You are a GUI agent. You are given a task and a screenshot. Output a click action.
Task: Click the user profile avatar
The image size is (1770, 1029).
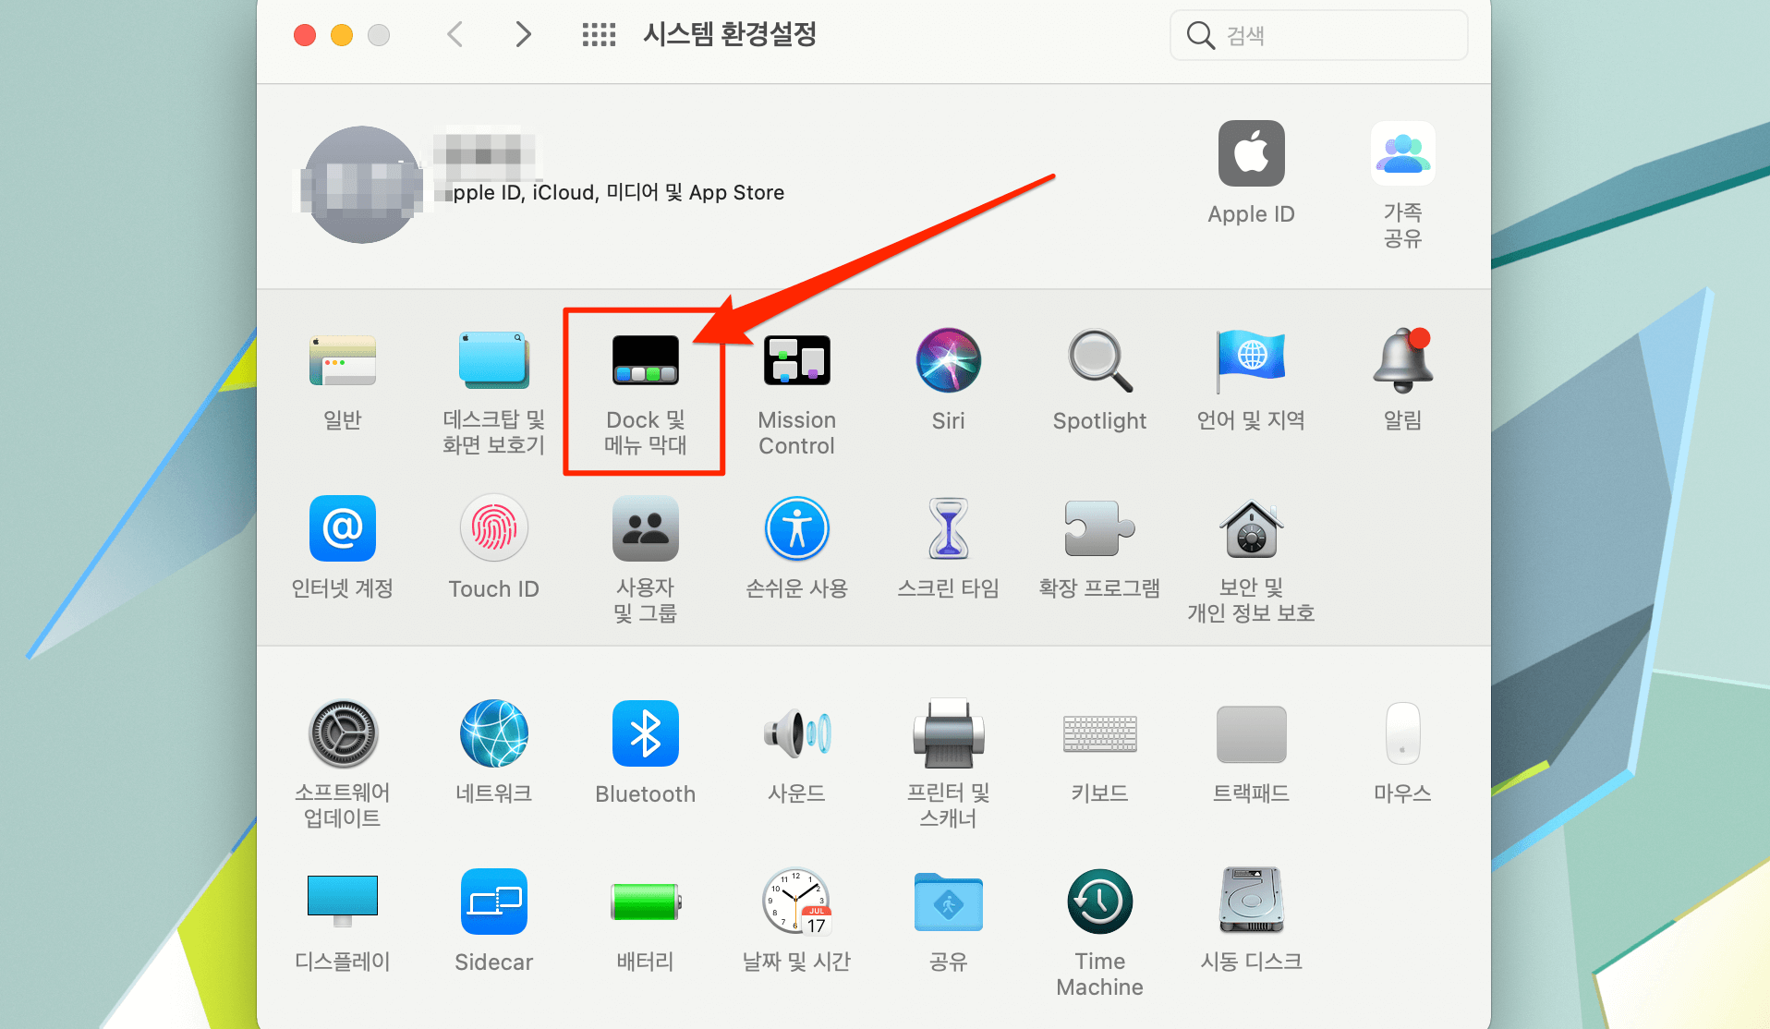[362, 185]
